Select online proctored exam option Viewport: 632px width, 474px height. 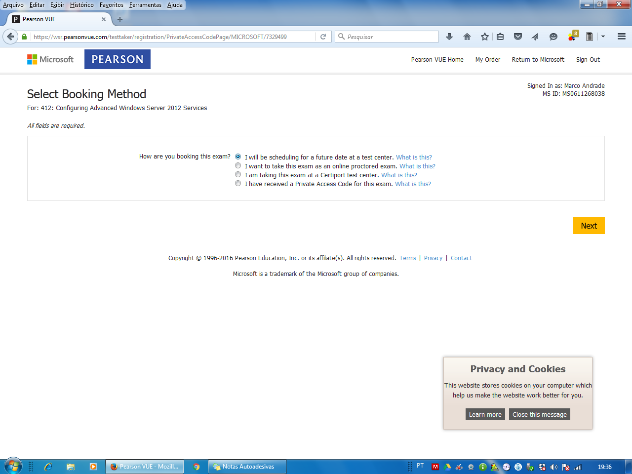238,165
